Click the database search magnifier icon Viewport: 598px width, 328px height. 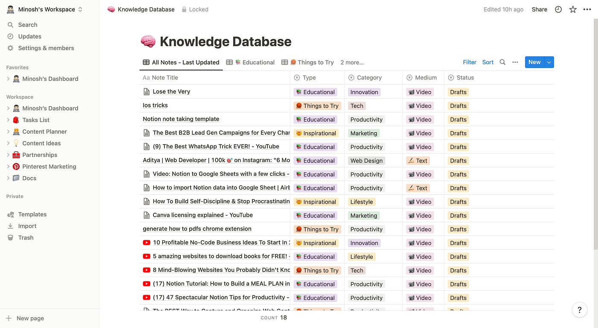[x=503, y=62]
